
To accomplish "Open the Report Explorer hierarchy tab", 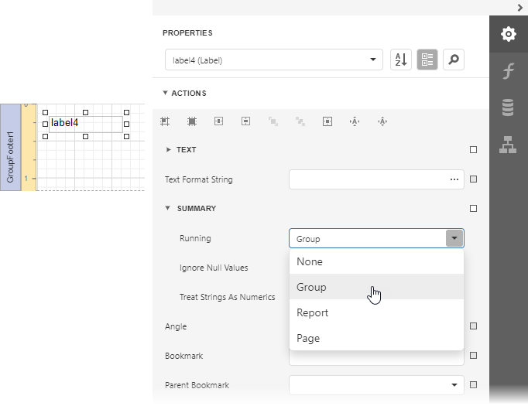I will coord(508,145).
